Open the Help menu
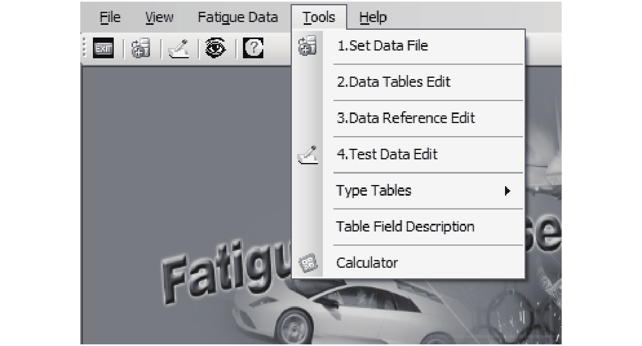The width and height of the screenshot is (642, 346). [373, 17]
